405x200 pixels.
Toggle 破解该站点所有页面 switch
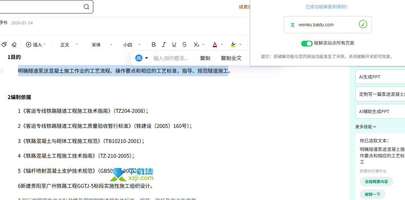[307, 43]
